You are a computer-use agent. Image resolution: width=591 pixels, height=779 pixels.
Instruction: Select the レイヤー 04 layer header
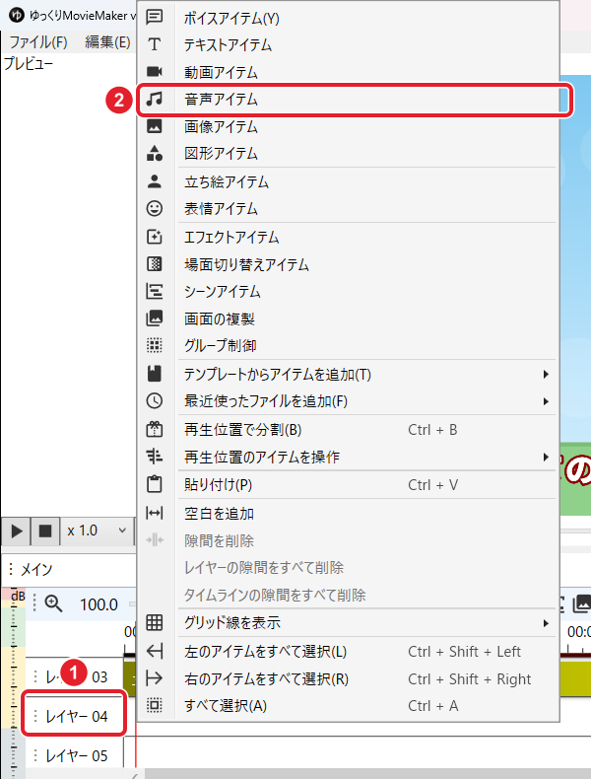point(74,716)
